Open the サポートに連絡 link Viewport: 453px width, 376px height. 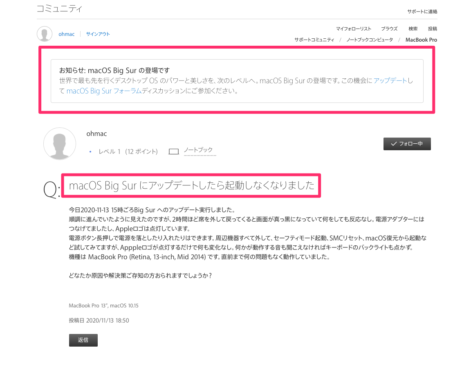pyautogui.click(x=422, y=11)
